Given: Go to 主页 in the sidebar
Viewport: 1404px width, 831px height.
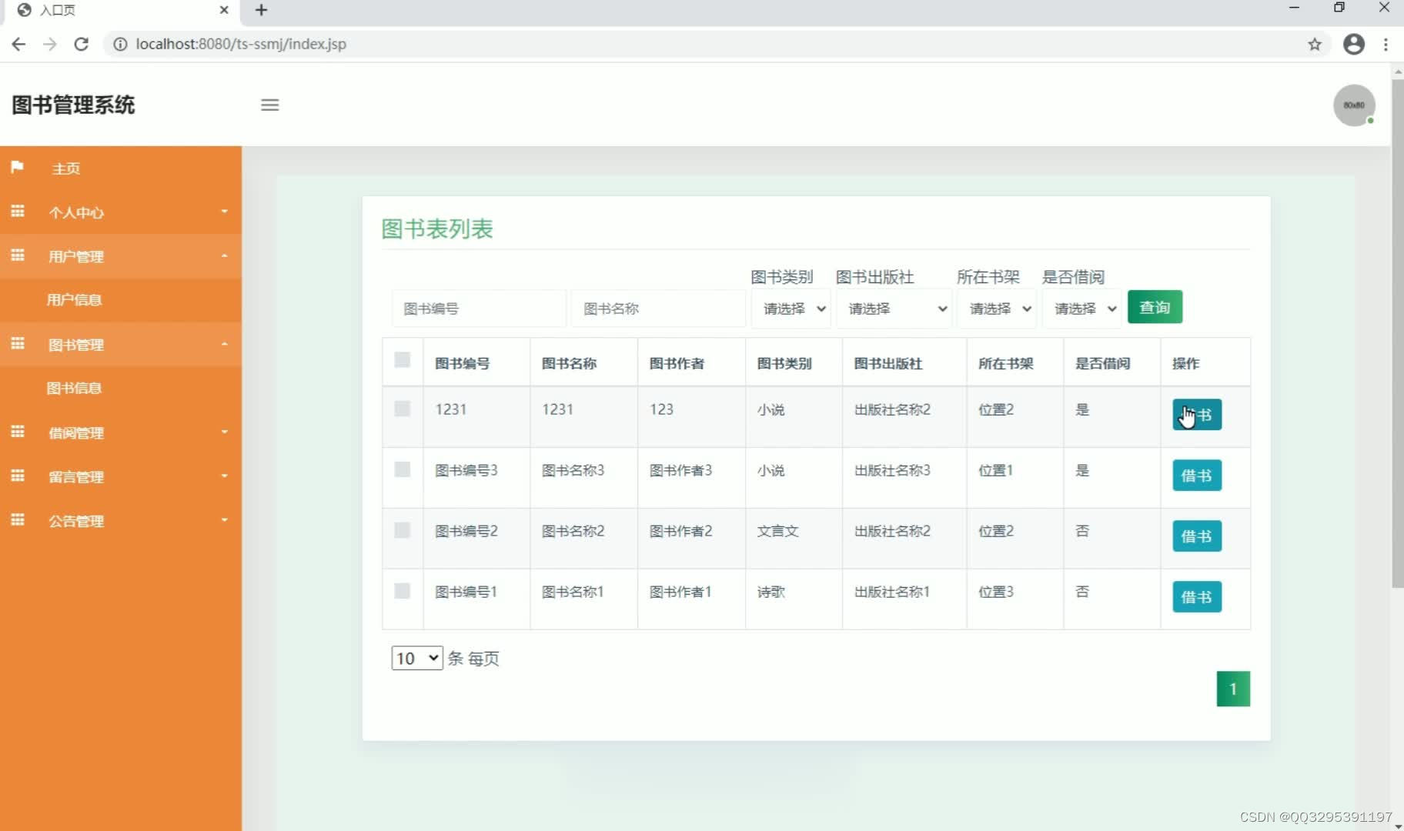Looking at the screenshot, I should tap(66, 169).
